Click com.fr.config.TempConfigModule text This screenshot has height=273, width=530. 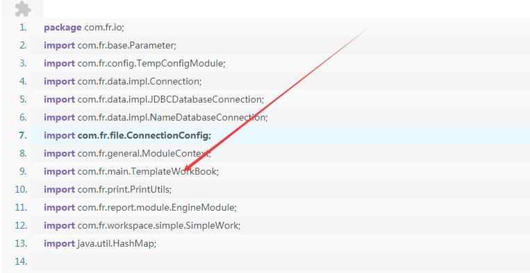151,63
